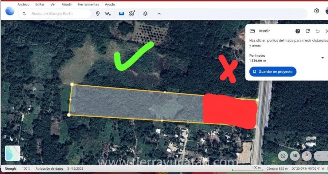Click the Medir panel ruler icon
Viewport: 328px width, 174px height.
tap(252, 31)
